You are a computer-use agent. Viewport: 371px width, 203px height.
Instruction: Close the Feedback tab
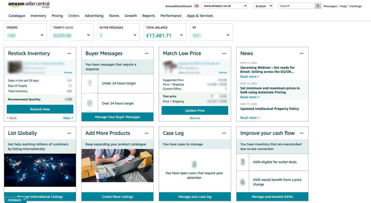pyautogui.click(x=24, y=199)
